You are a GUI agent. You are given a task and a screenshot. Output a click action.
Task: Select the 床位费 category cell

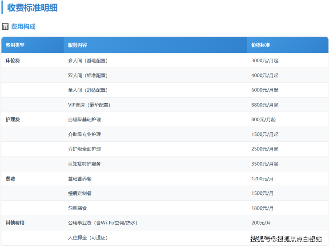point(12,60)
